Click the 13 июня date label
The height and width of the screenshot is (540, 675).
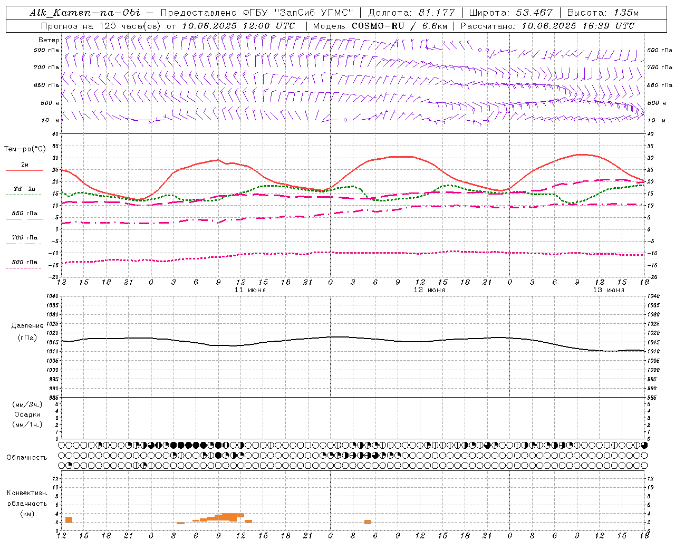(609, 290)
